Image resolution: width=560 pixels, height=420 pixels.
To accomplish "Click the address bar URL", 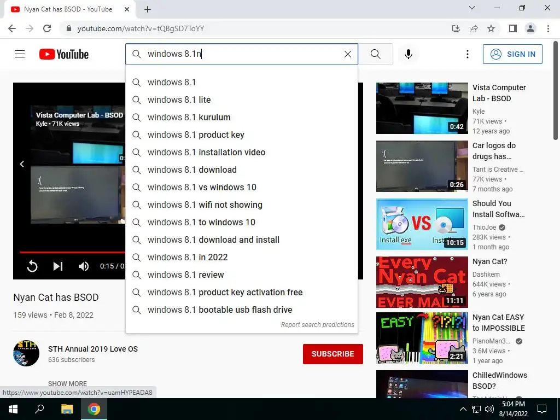I will pos(141,28).
